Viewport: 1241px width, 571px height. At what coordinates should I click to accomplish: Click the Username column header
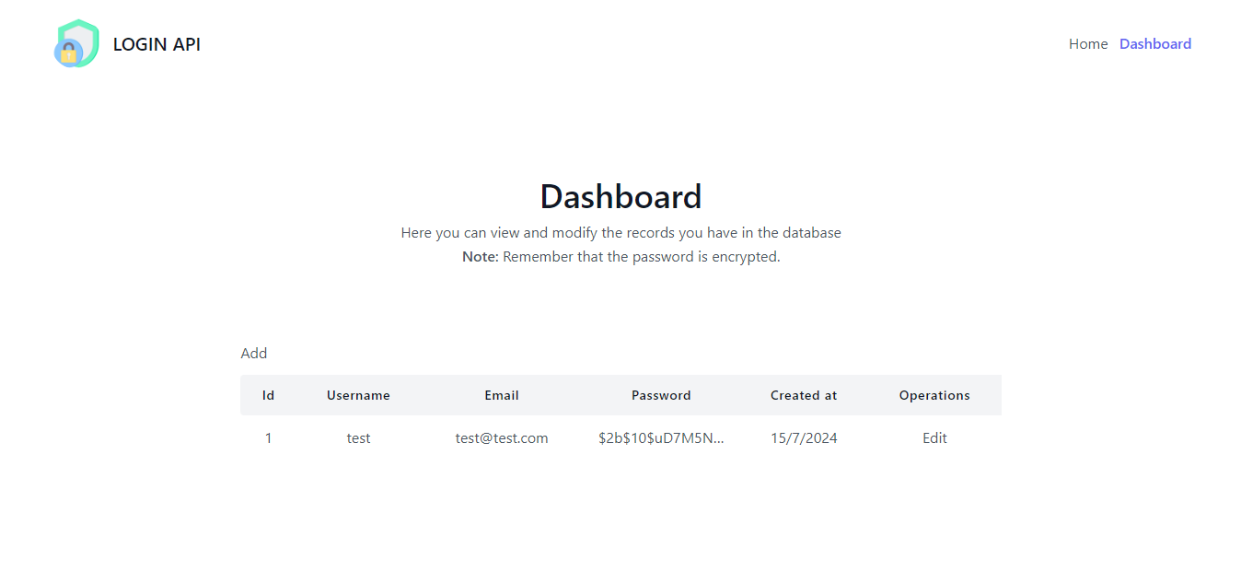pos(358,395)
